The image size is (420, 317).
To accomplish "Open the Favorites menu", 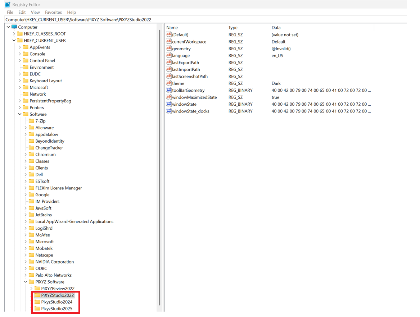I will point(53,12).
